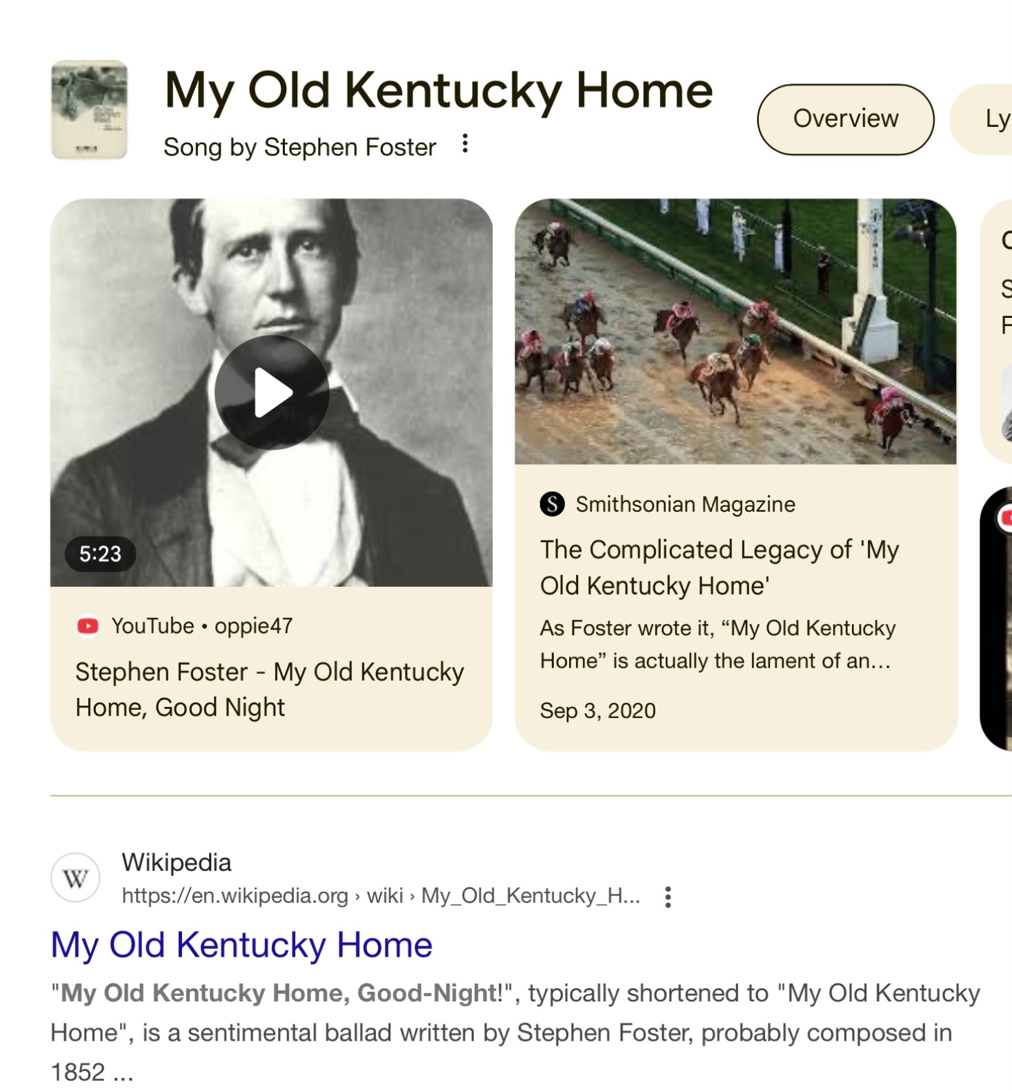Open the video title Stephen Foster - My Old Kentucky Home
The width and height of the screenshot is (1012, 1091).
pyautogui.click(x=269, y=689)
